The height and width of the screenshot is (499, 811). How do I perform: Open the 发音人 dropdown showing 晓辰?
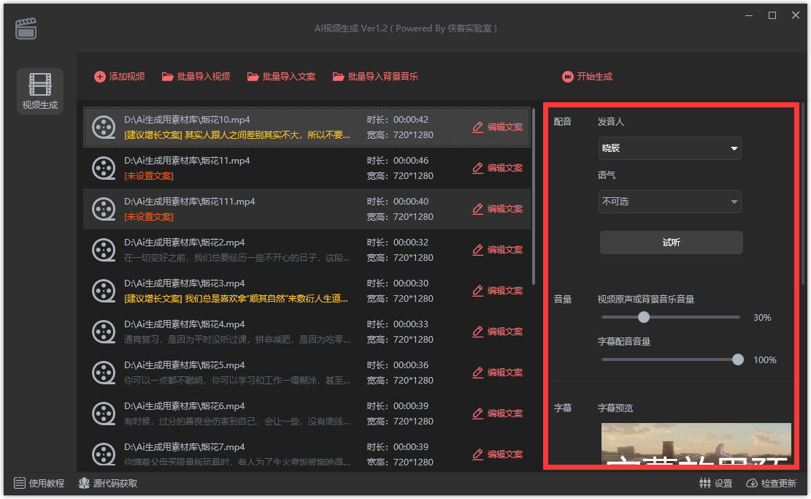click(669, 148)
